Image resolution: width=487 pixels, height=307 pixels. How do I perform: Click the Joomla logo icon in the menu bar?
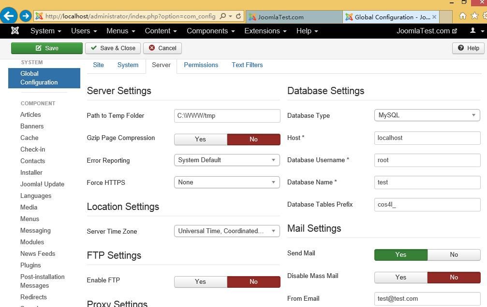(15, 30)
